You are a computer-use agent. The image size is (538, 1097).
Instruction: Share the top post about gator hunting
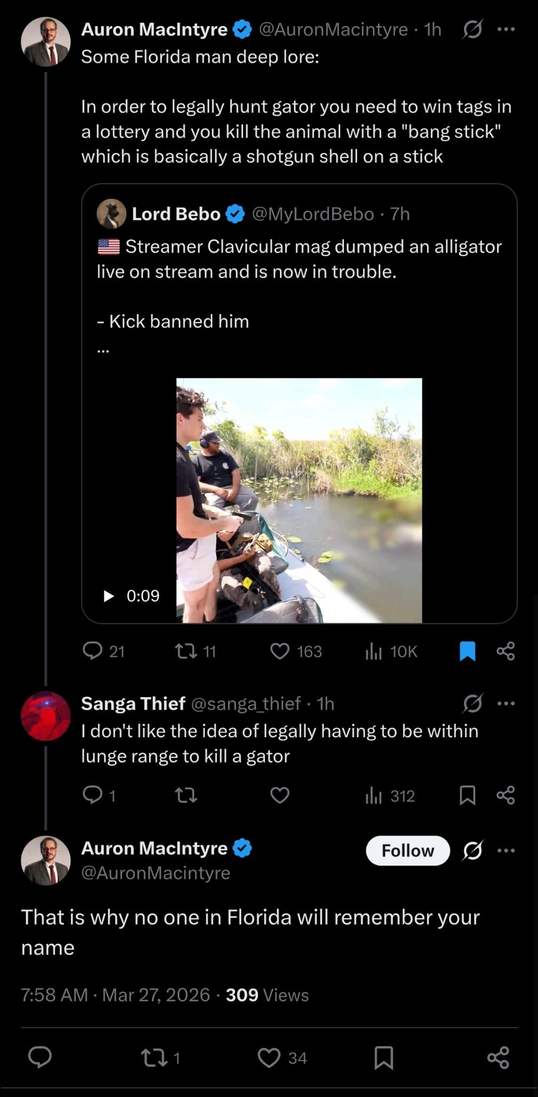click(505, 651)
